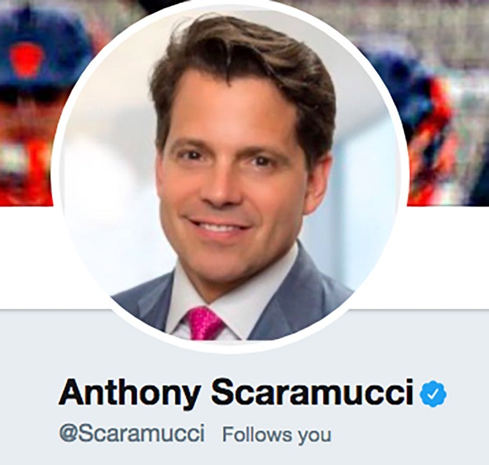Click the pink tie in the avatar
This screenshot has height=465, width=489.
205,323
